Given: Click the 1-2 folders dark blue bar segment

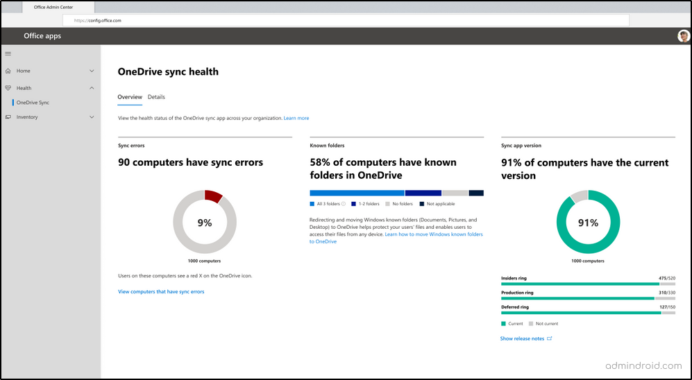Looking at the screenshot, I should (x=423, y=193).
